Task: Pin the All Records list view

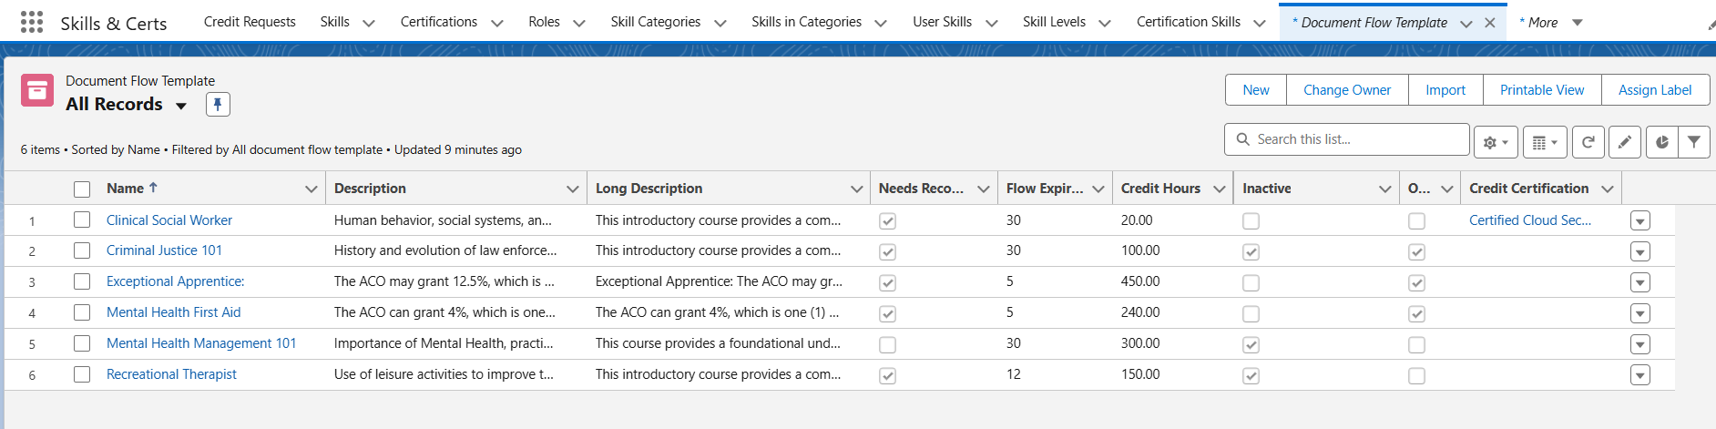Action: coord(218,105)
